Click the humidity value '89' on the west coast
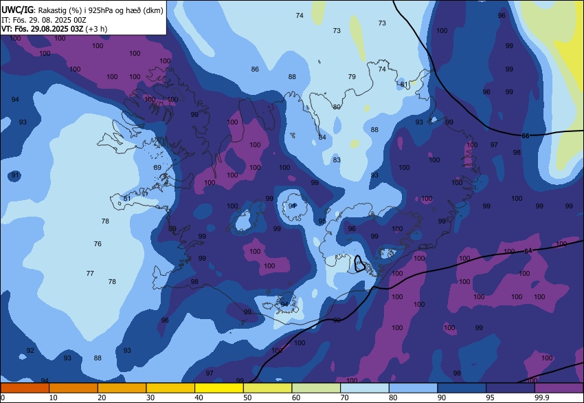Viewport: 584px width, 403px height. point(157,167)
